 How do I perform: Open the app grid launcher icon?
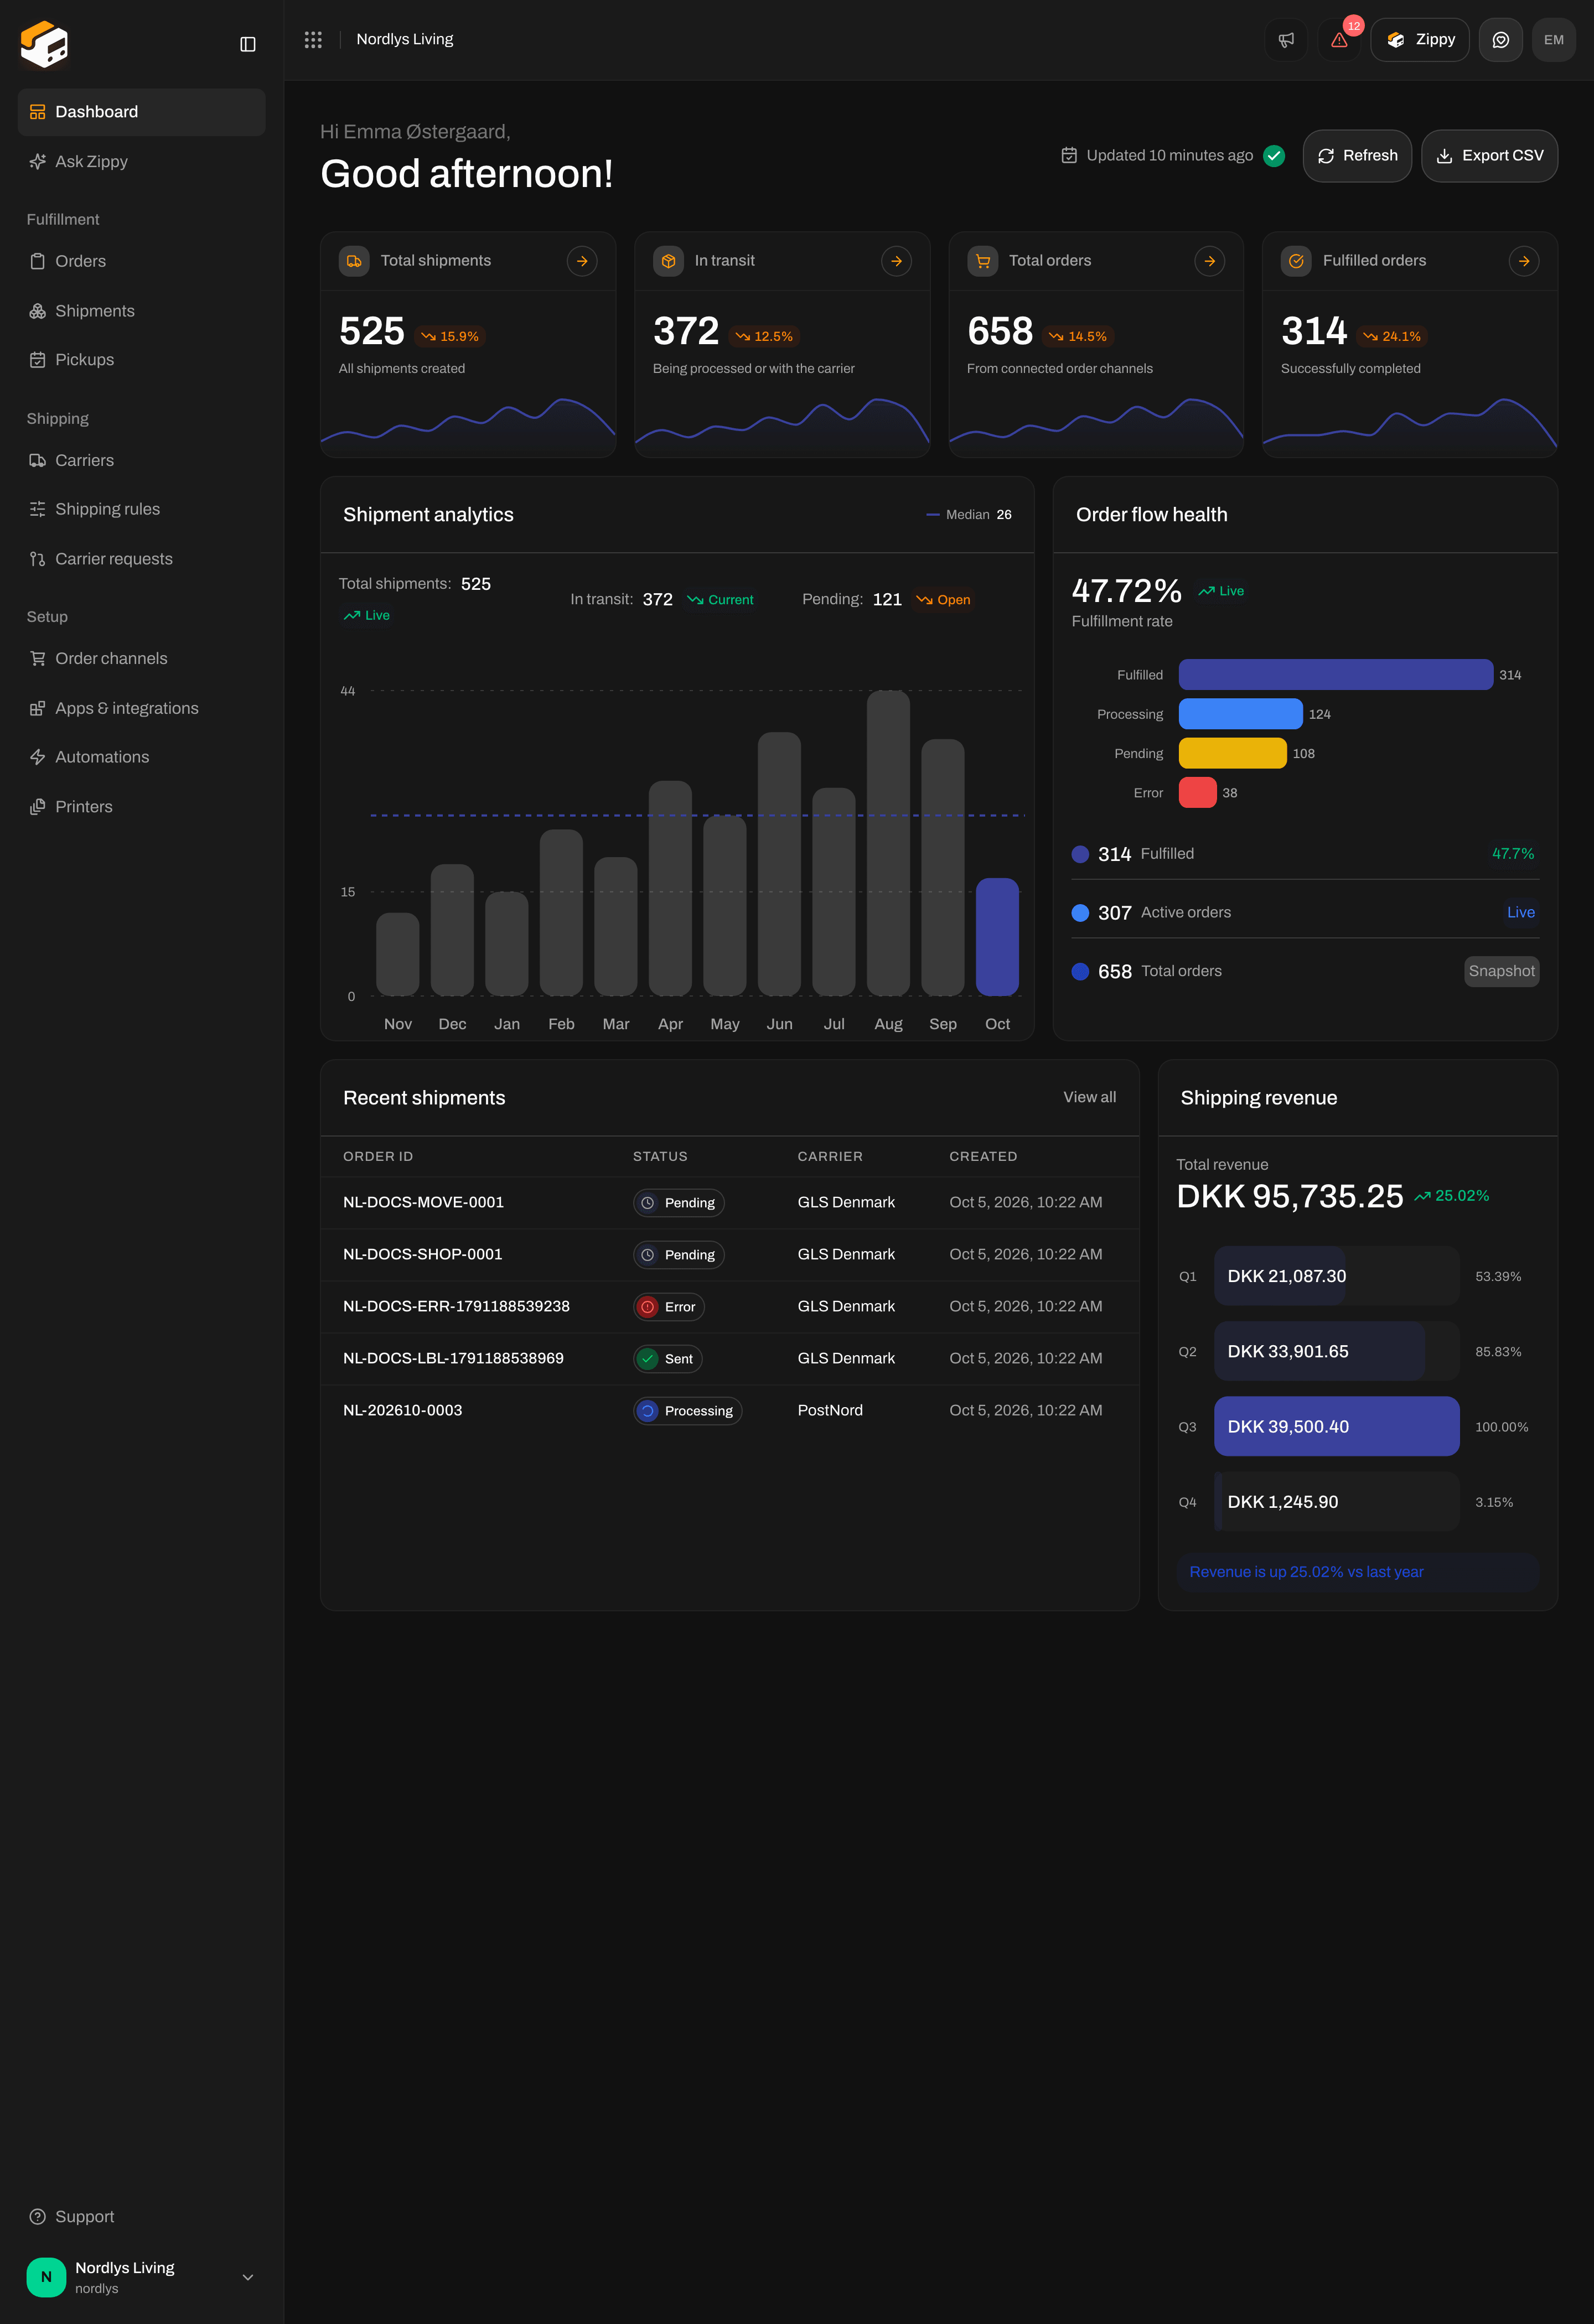pos(313,40)
